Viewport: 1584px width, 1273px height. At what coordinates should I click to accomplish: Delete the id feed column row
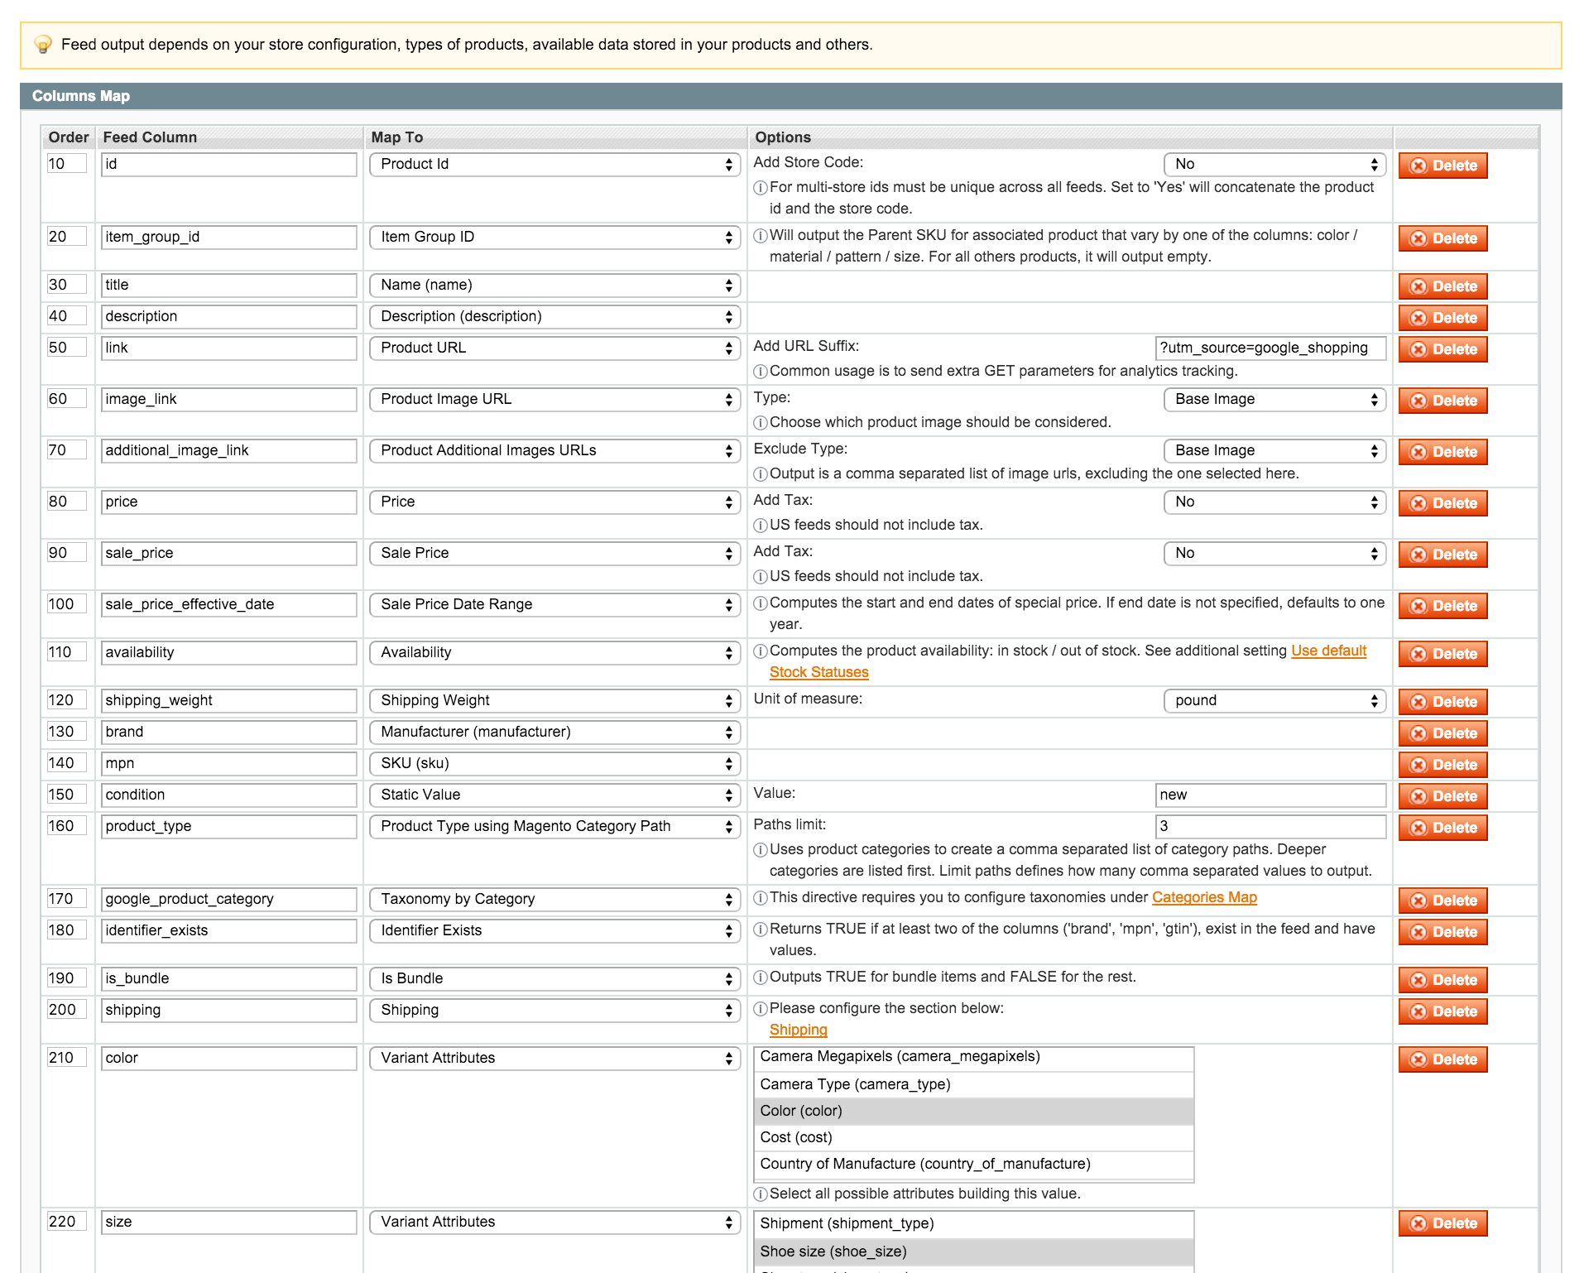click(1442, 166)
